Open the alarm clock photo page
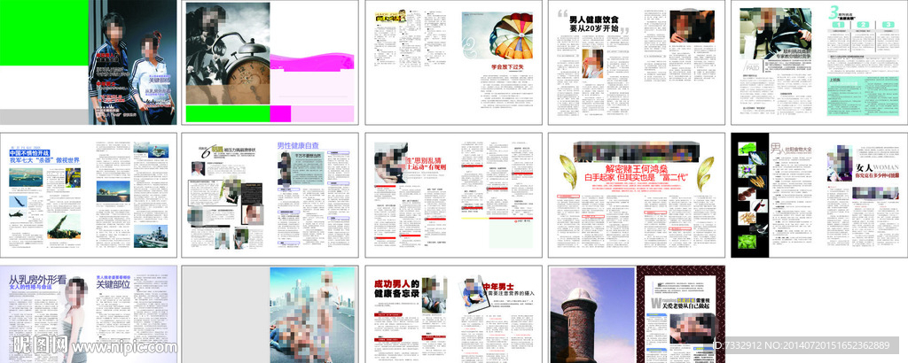 click(228, 62)
